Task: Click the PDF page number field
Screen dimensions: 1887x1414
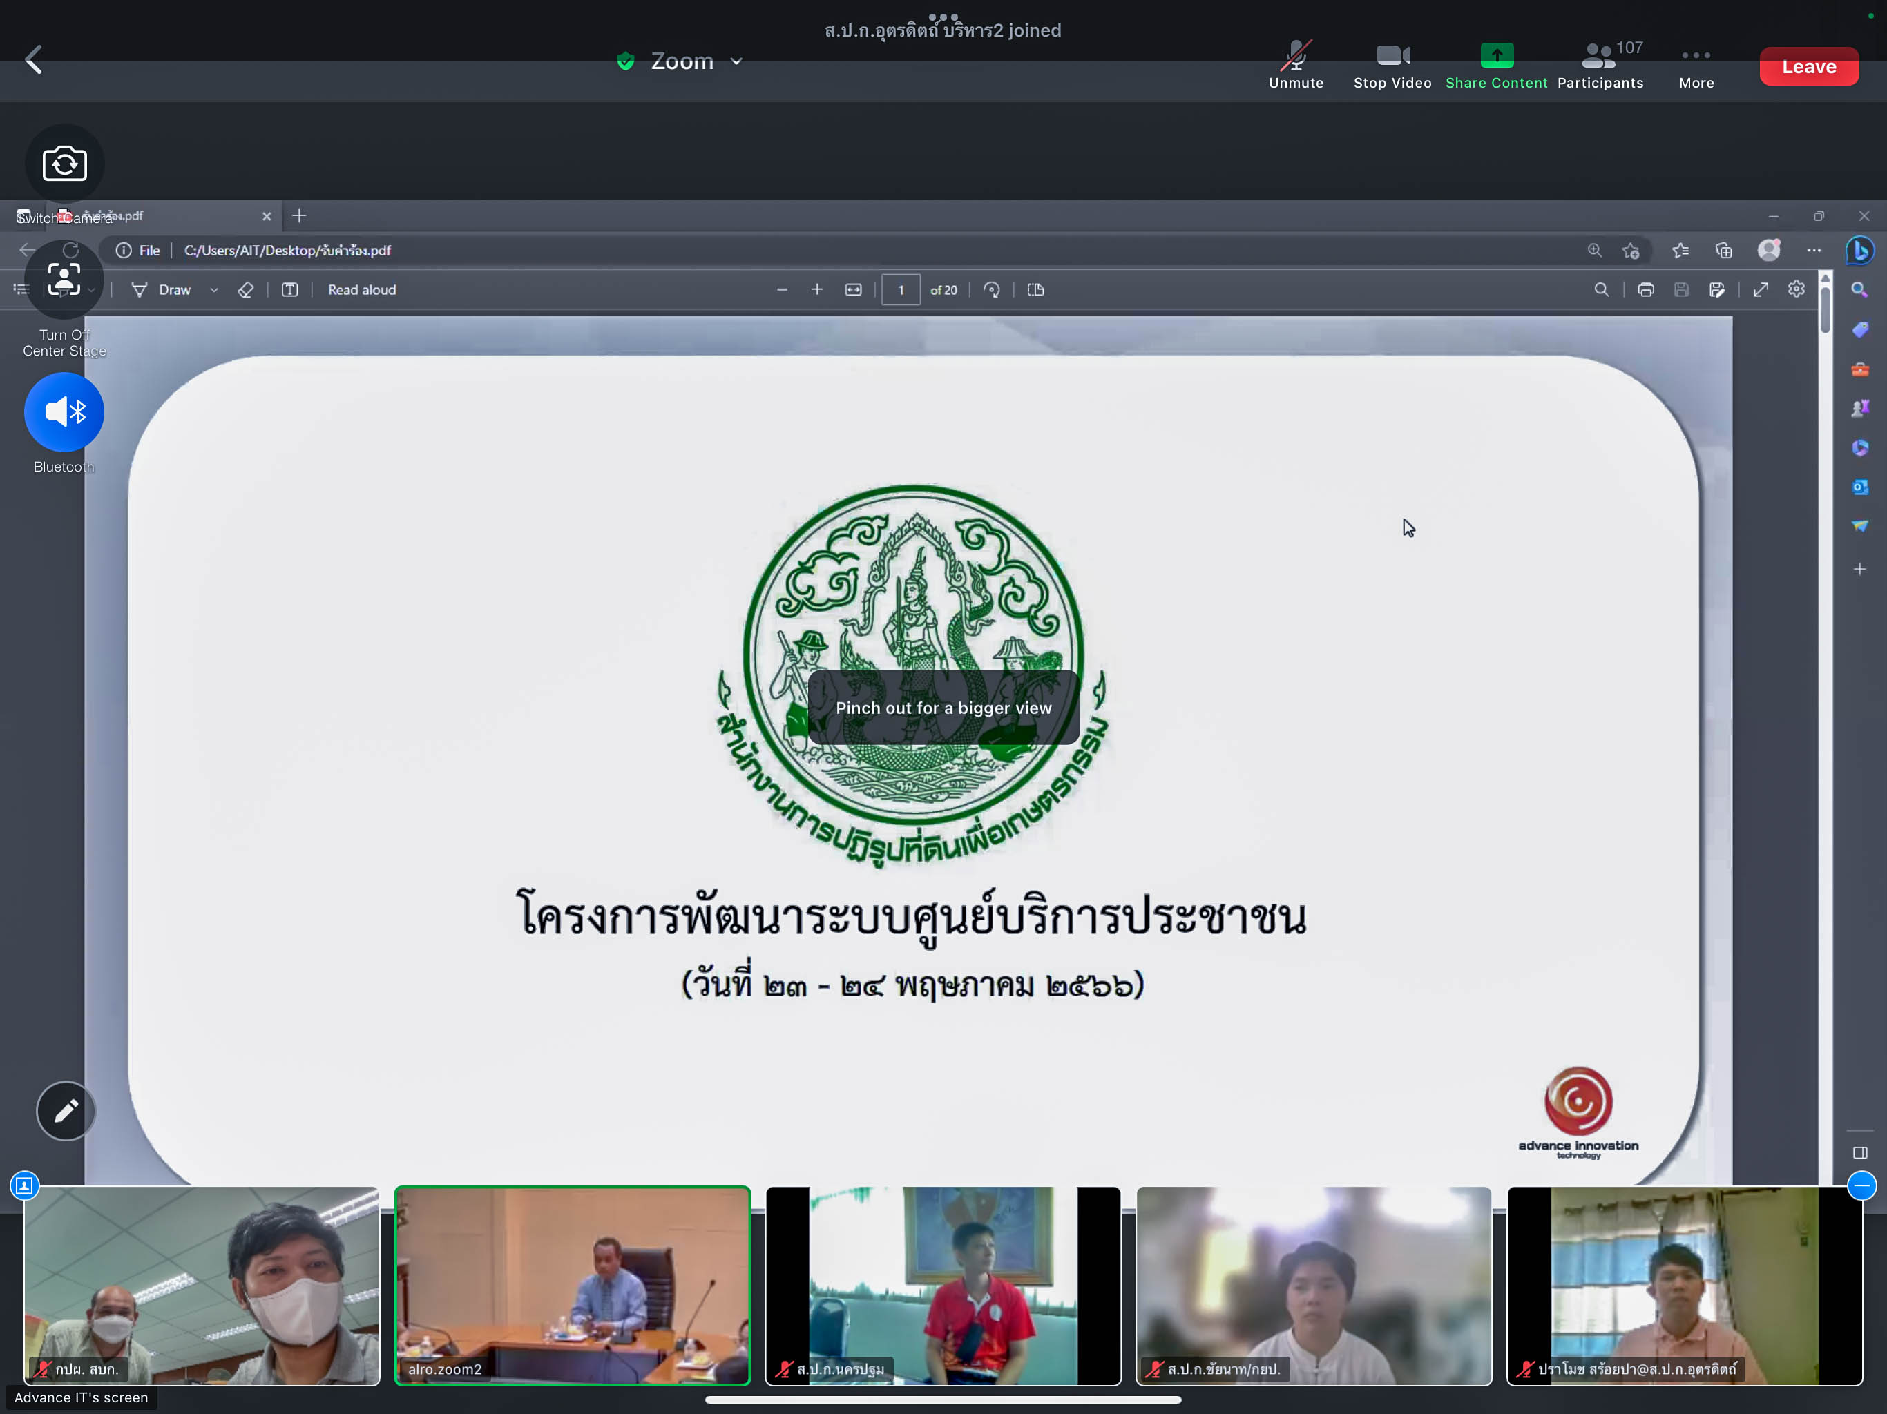Action: click(901, 290)
